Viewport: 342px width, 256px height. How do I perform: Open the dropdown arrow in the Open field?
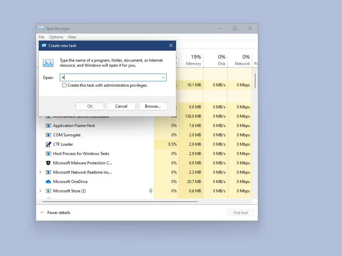(163, 77)
